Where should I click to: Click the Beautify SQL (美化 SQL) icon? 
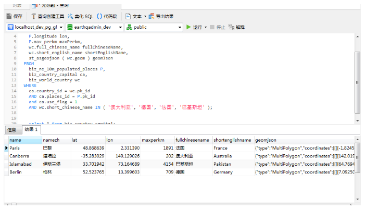tap(70, 16)
